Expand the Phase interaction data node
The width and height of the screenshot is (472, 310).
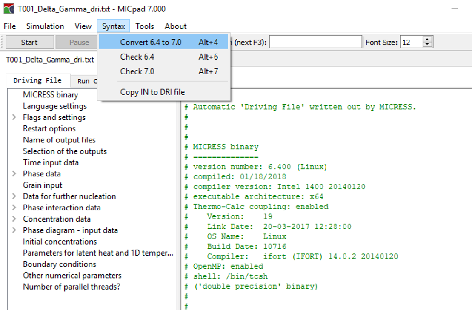point(14,208)
